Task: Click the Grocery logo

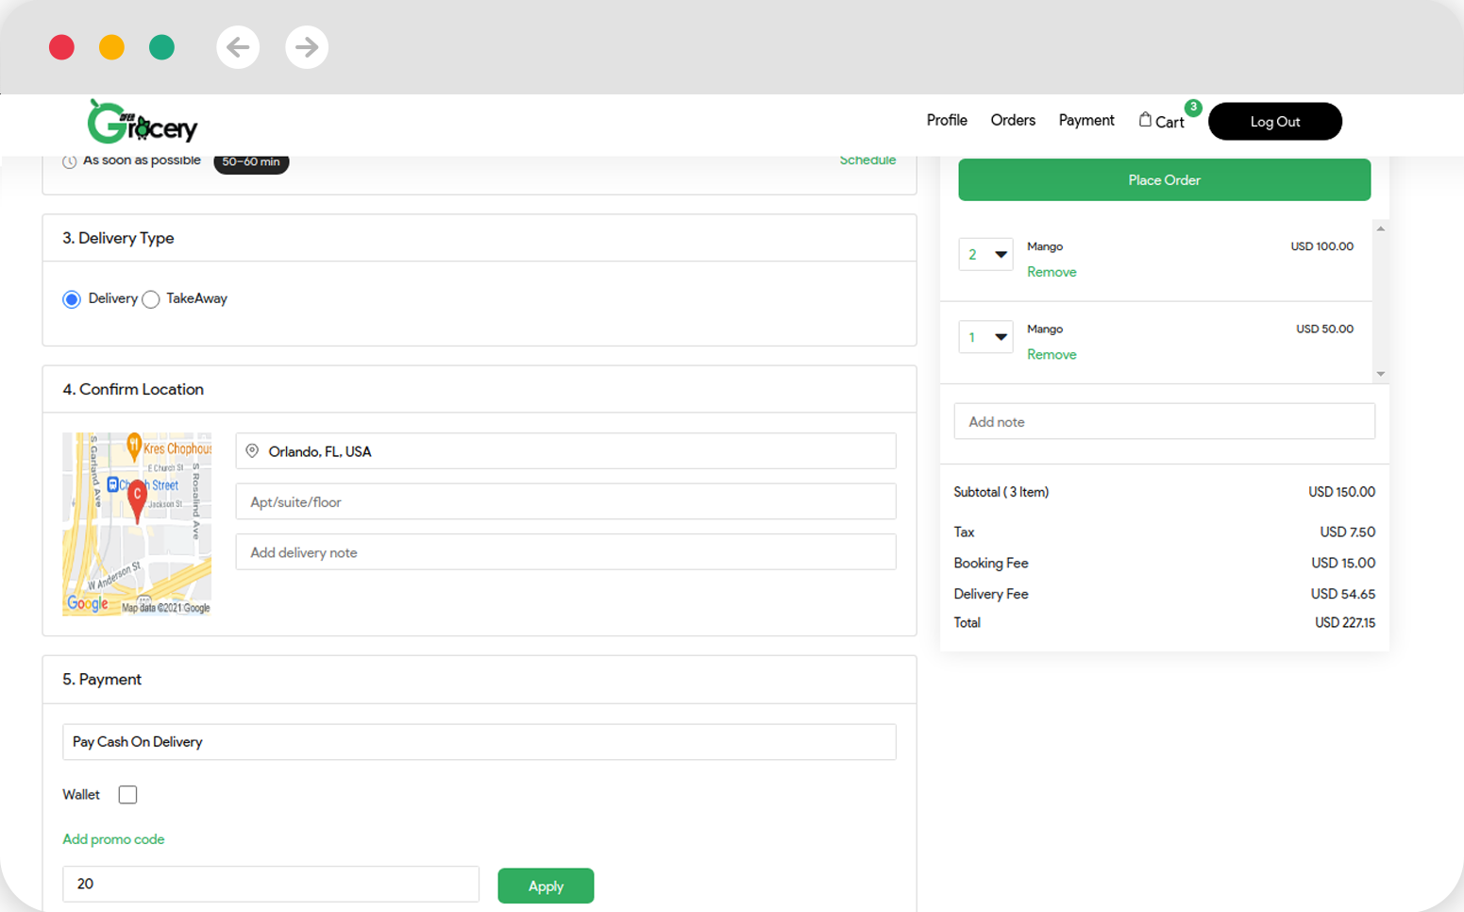Action: click(143, 122)
